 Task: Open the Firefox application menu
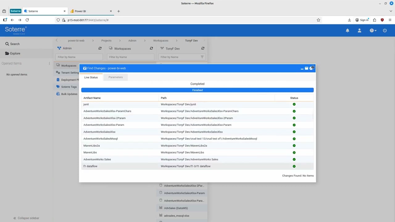[390, 20]
